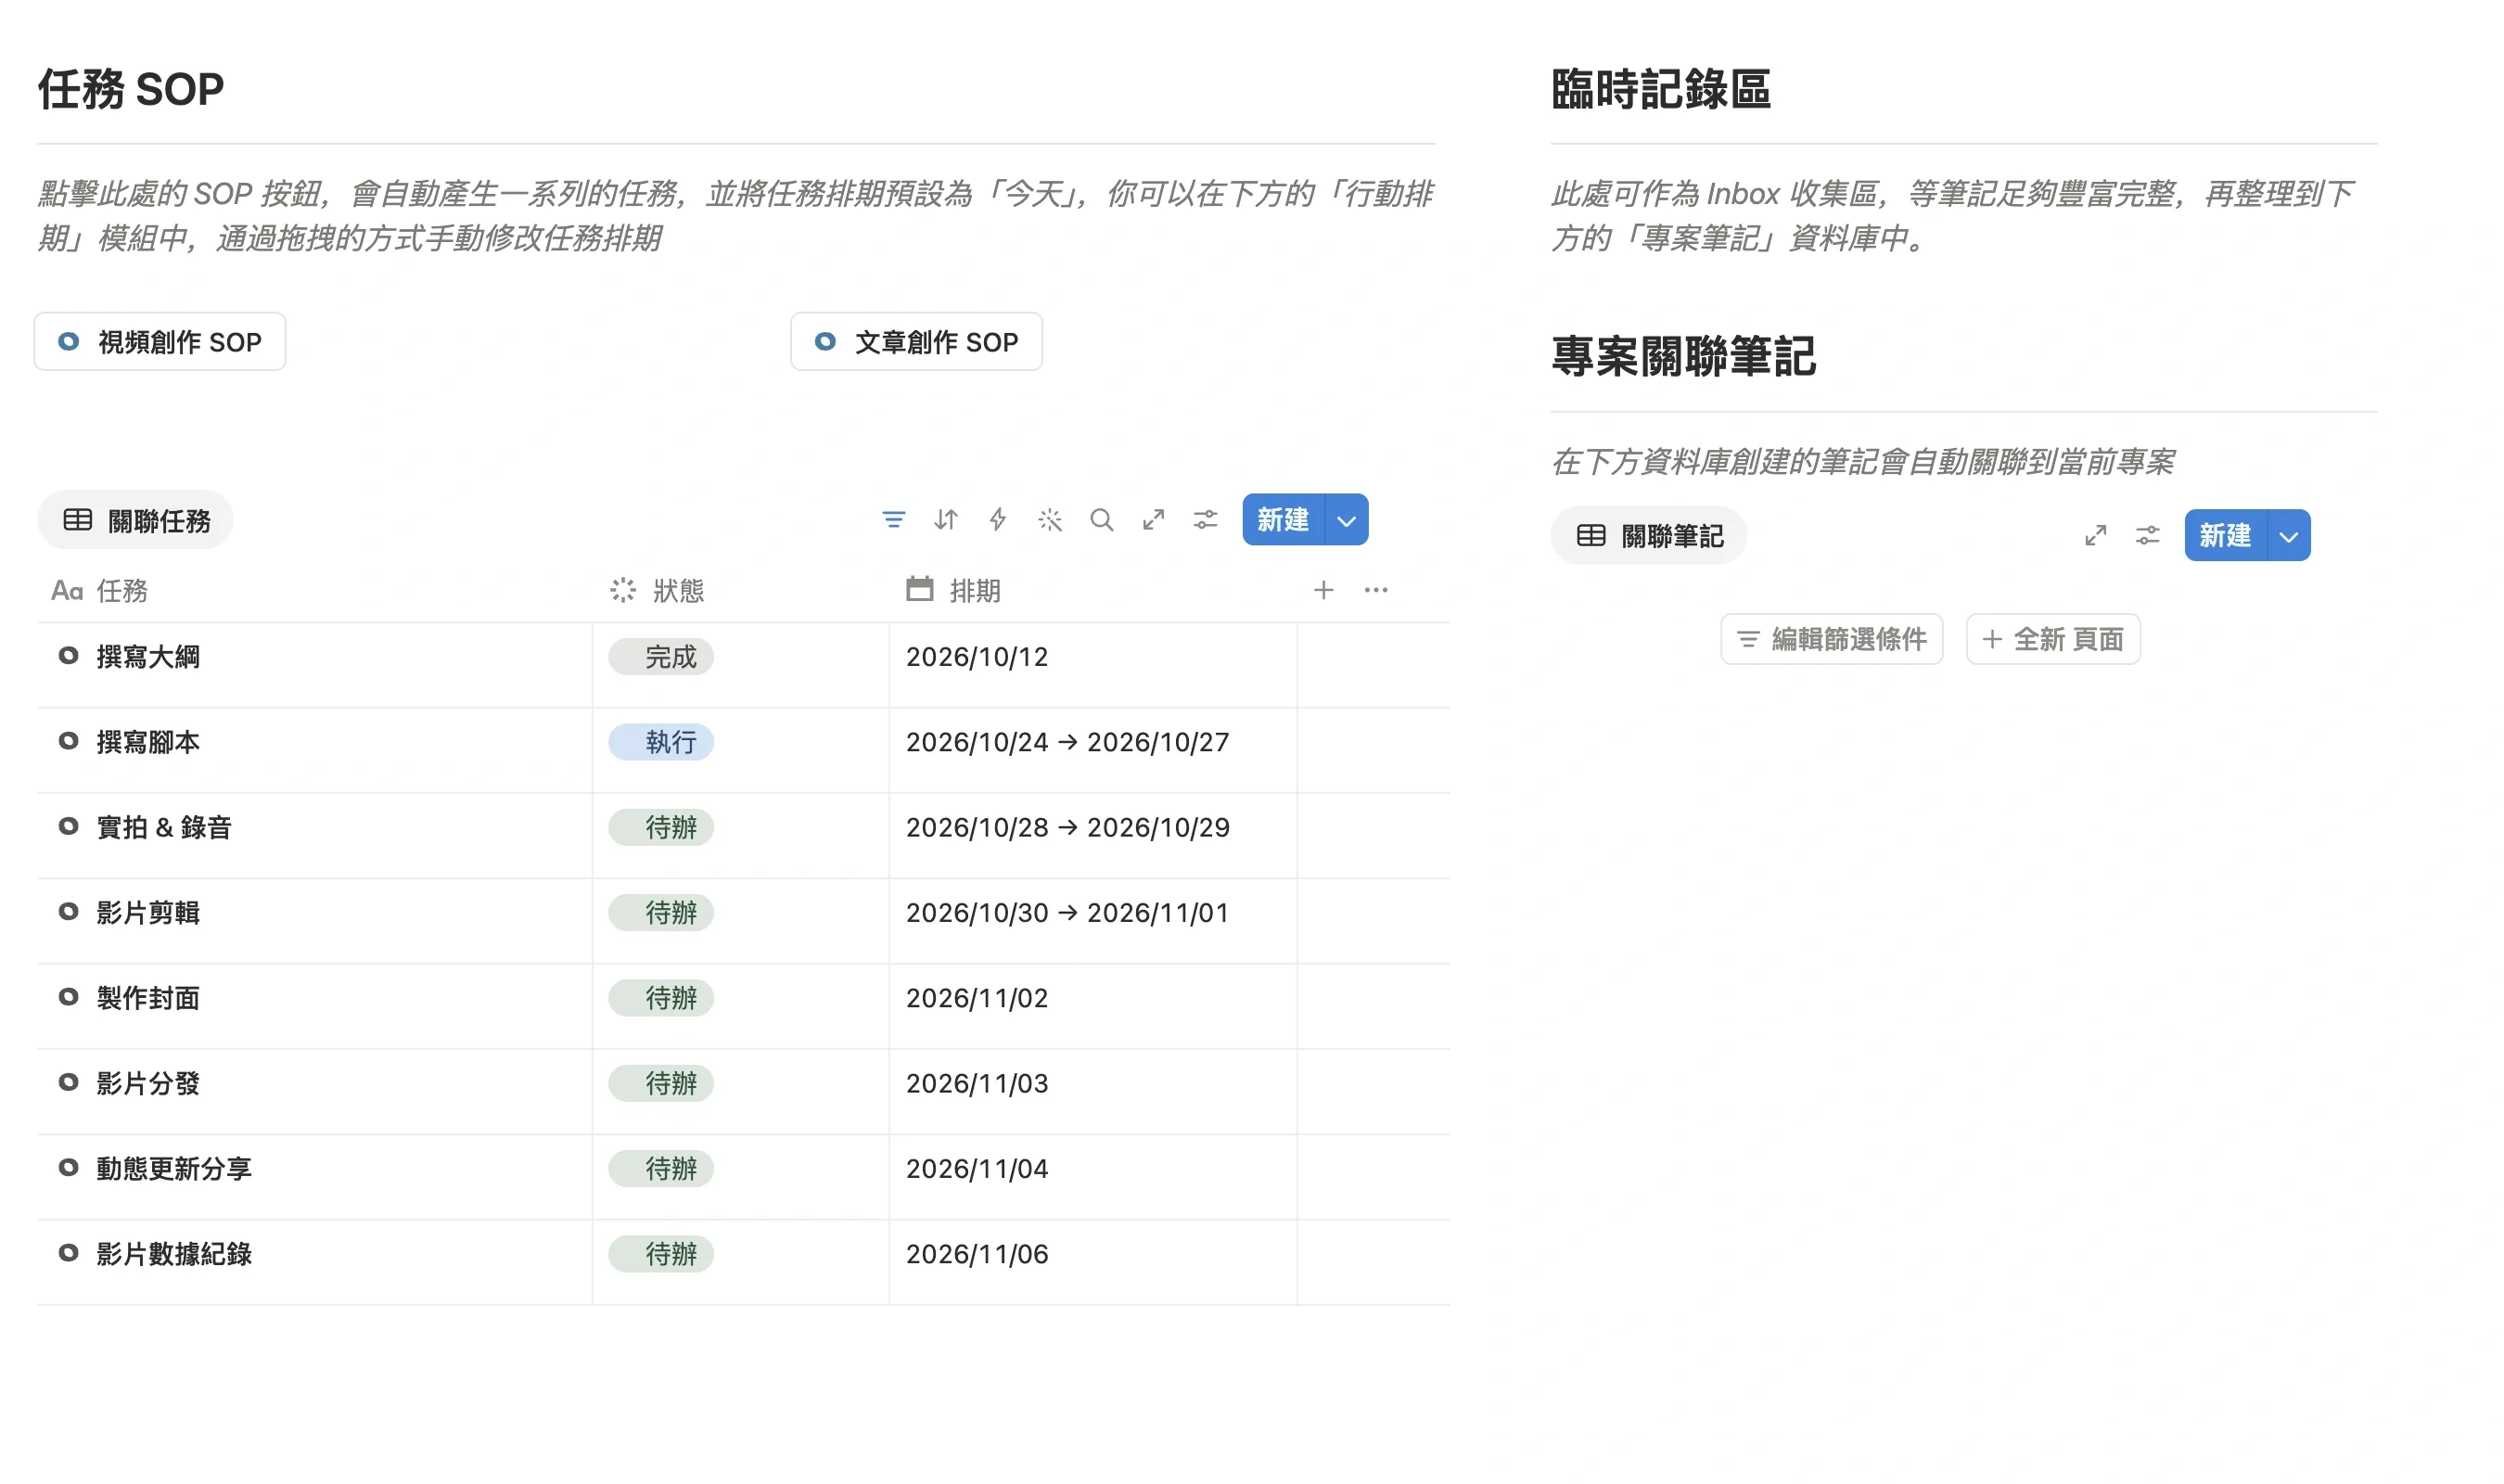Screen dimensions: 2504x1484
Task: Select the 關聯任務 view tab
Action: point(136,520)
